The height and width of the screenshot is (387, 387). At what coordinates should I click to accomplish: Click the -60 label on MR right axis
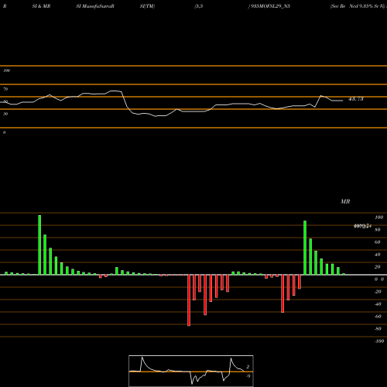click(x=378, y=317)
